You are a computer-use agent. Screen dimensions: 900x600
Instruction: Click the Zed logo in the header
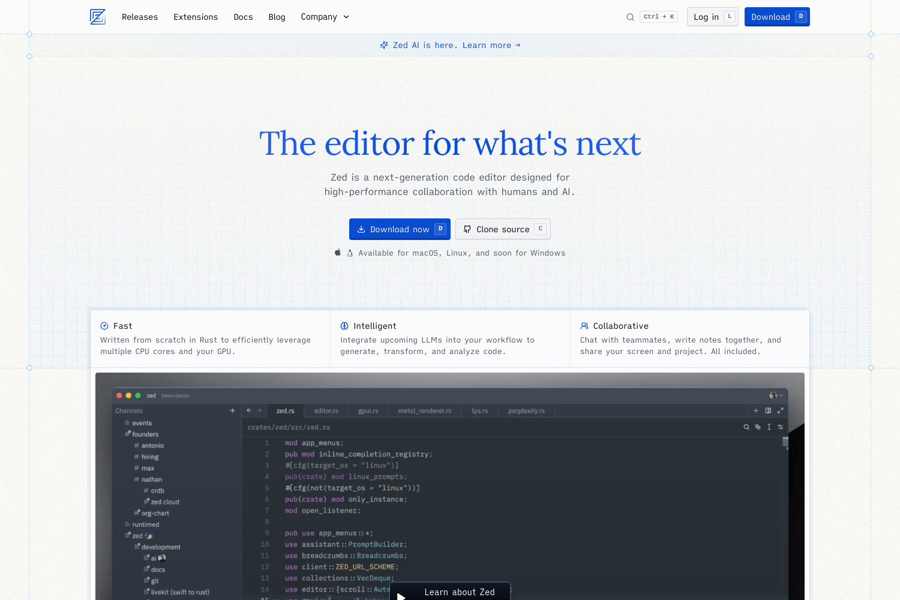click(97, 17)
